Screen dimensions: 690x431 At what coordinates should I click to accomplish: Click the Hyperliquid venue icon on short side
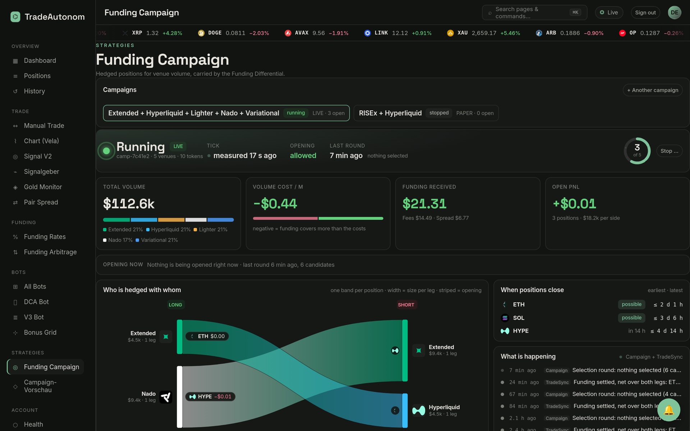[x=418, y=410]
